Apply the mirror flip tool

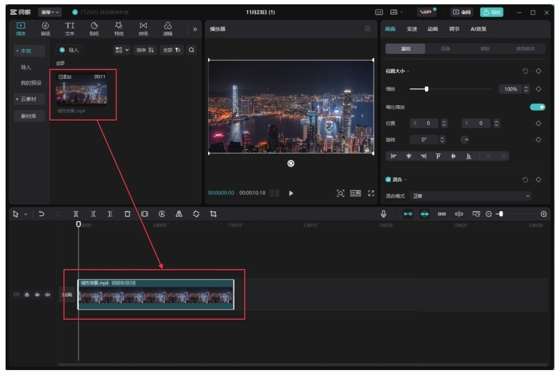pos(179,214)
